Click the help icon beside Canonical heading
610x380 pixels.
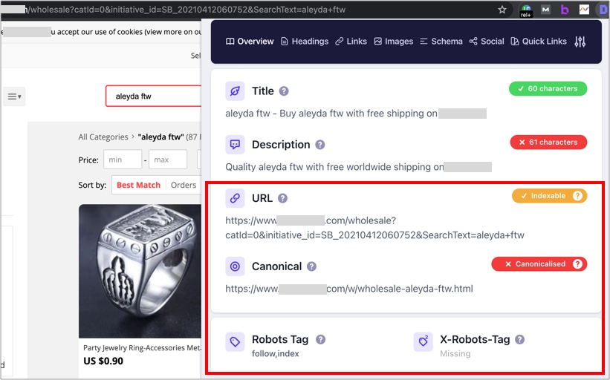[x=311, y=266]
